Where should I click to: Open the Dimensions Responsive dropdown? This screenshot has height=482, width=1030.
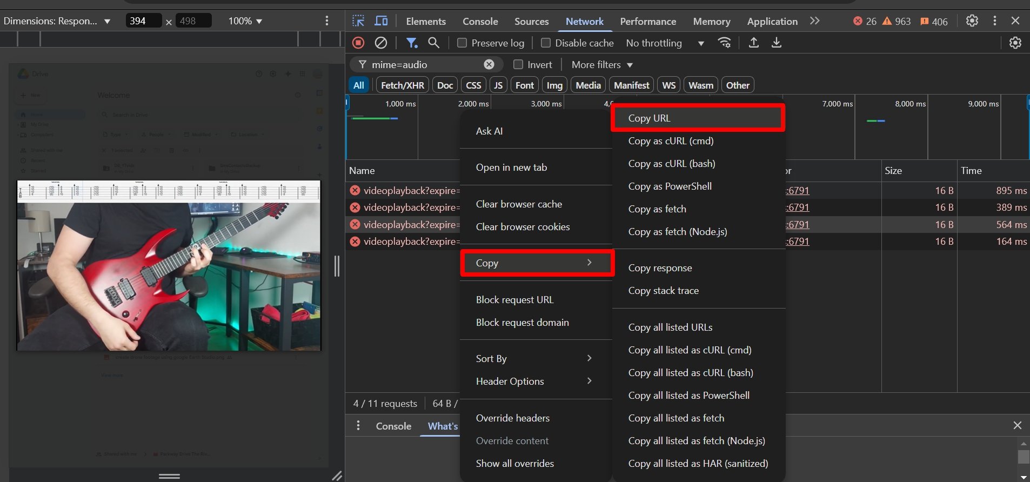56,21
